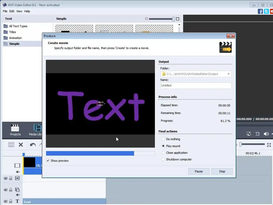The height and width of the screenshot is (205, 273).
Task: Toggle visibility of the text track
Action: (5, 201)
